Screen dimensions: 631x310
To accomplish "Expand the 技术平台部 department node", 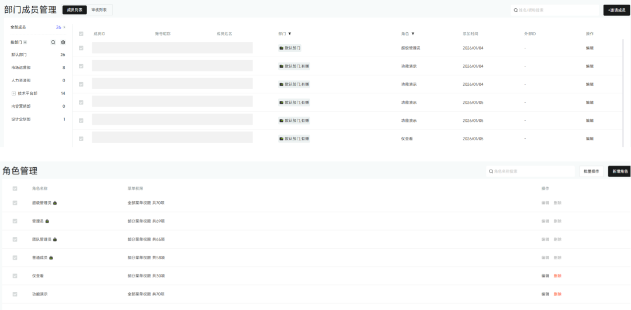I will coord(13,93).
